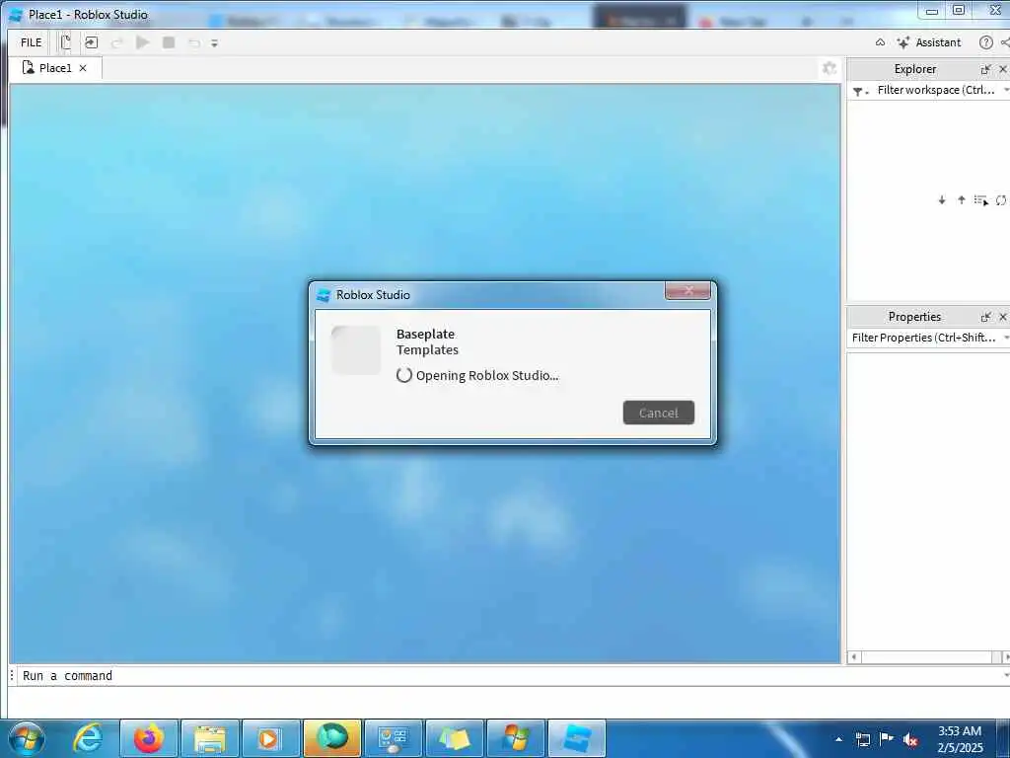1010x758 pixels.
Task: Open command bar history dropdown arrow
Action: coord(1005,675)
